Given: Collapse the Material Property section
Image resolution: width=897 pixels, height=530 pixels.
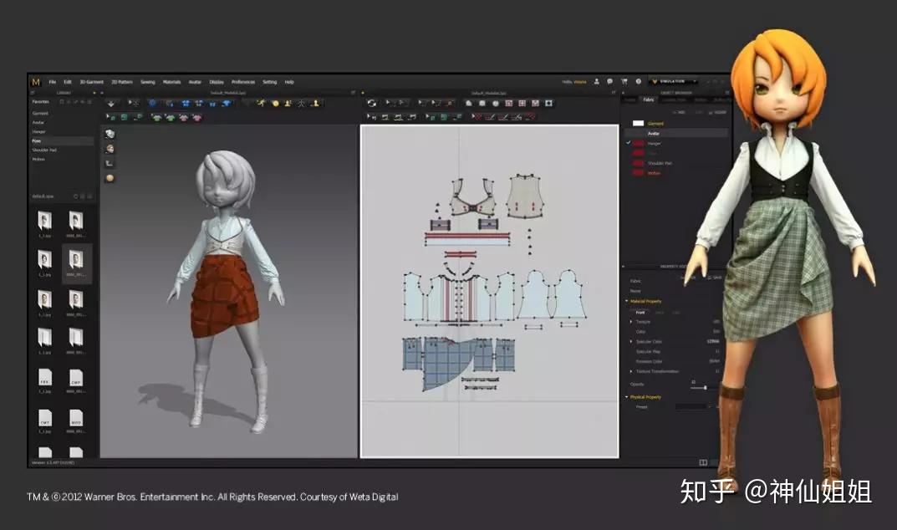Looking at the screenshot, I should pos(627,301).
